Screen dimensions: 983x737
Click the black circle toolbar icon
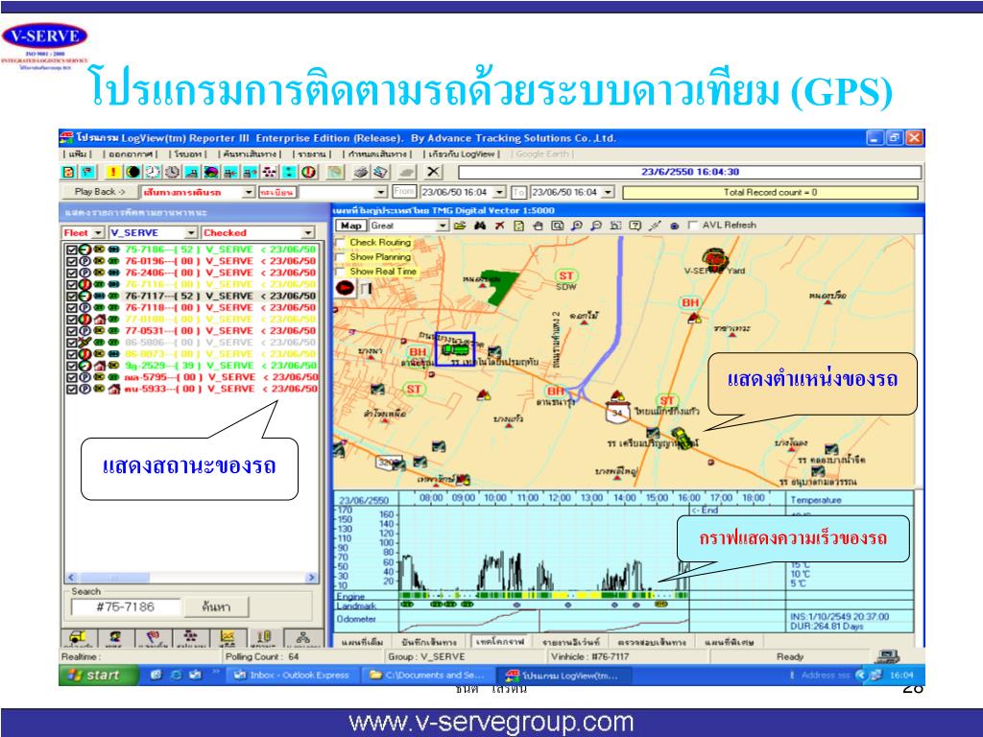pos(132,172)
